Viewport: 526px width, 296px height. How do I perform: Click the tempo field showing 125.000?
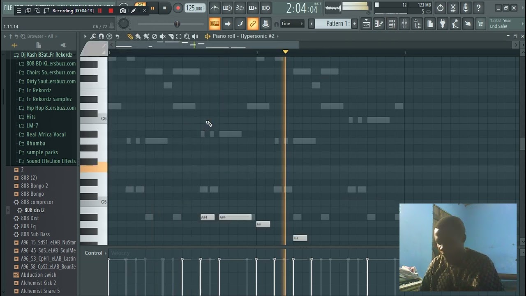click(x=194, y=8)
